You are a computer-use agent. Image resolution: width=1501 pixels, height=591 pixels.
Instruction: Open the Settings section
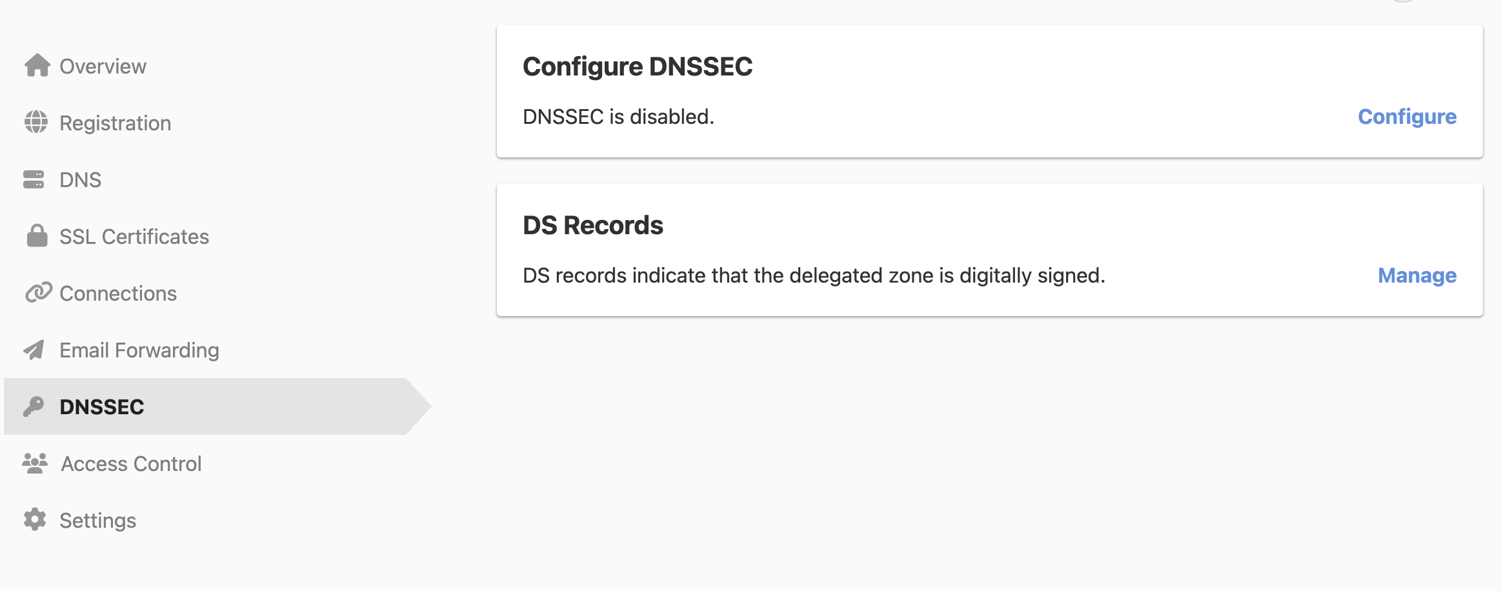click(x=98, y=519)
